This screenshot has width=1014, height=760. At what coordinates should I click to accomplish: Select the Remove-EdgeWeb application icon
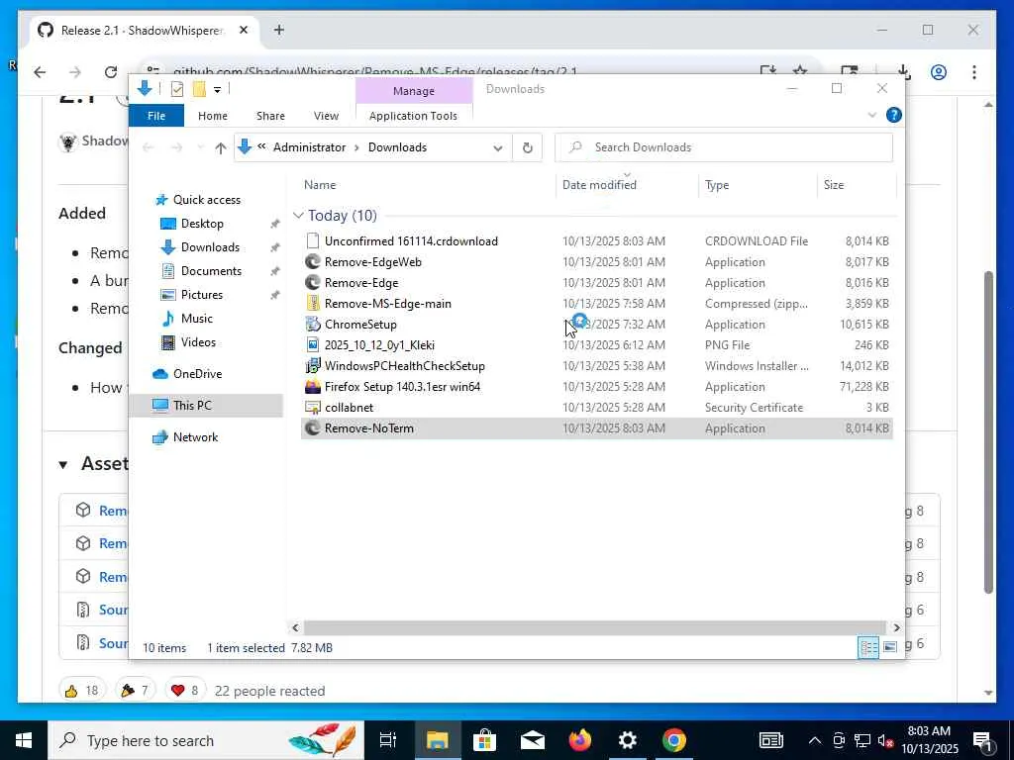point(312,261)
